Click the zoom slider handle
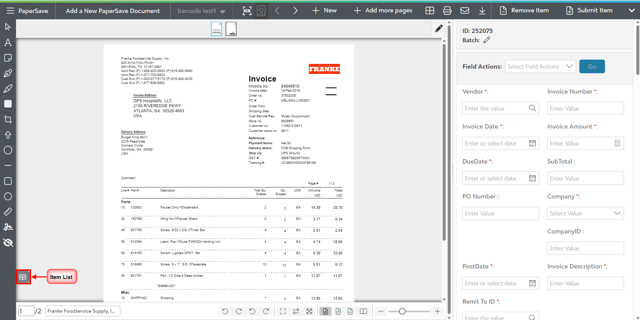The image size is (640, 320). tap(402, 311)
